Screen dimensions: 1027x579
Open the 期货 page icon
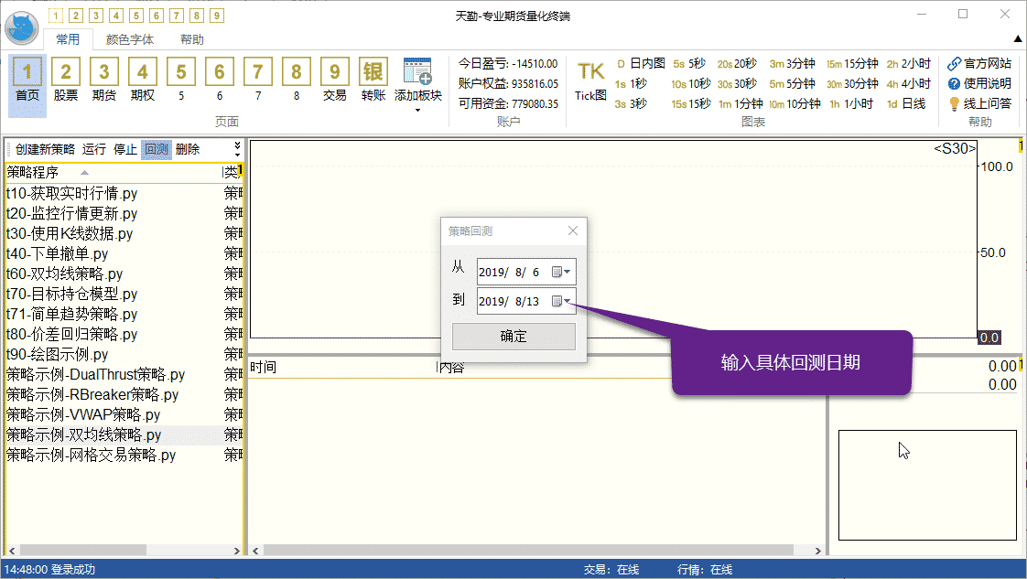coord(104,80)
